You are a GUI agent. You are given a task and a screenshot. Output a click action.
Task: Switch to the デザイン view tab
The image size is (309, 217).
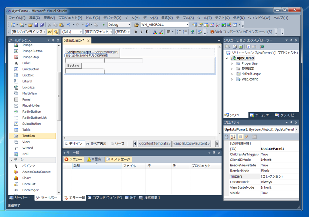(x=73, y=144)
